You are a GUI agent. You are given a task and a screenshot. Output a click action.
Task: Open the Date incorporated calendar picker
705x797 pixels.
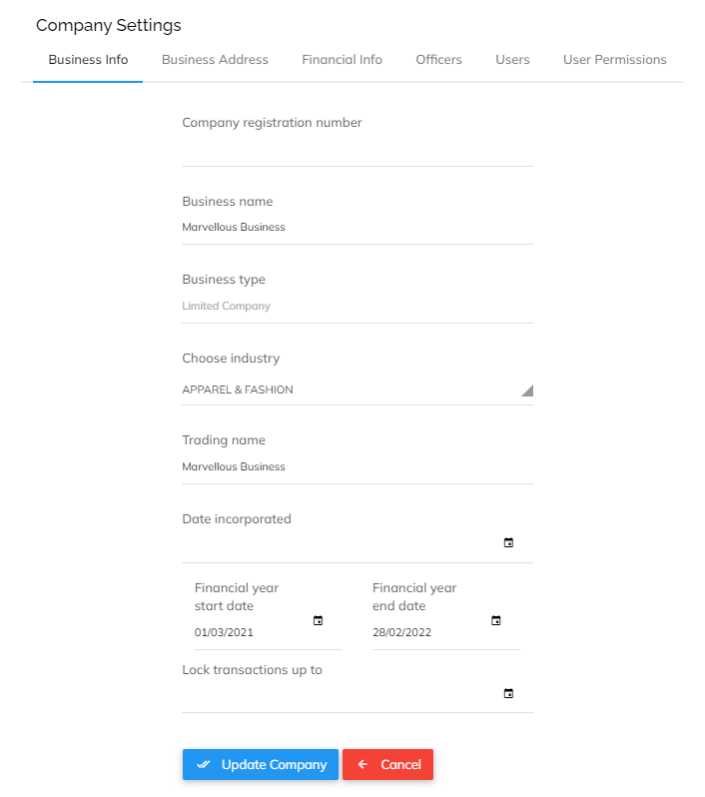click(x=508, y=543)
